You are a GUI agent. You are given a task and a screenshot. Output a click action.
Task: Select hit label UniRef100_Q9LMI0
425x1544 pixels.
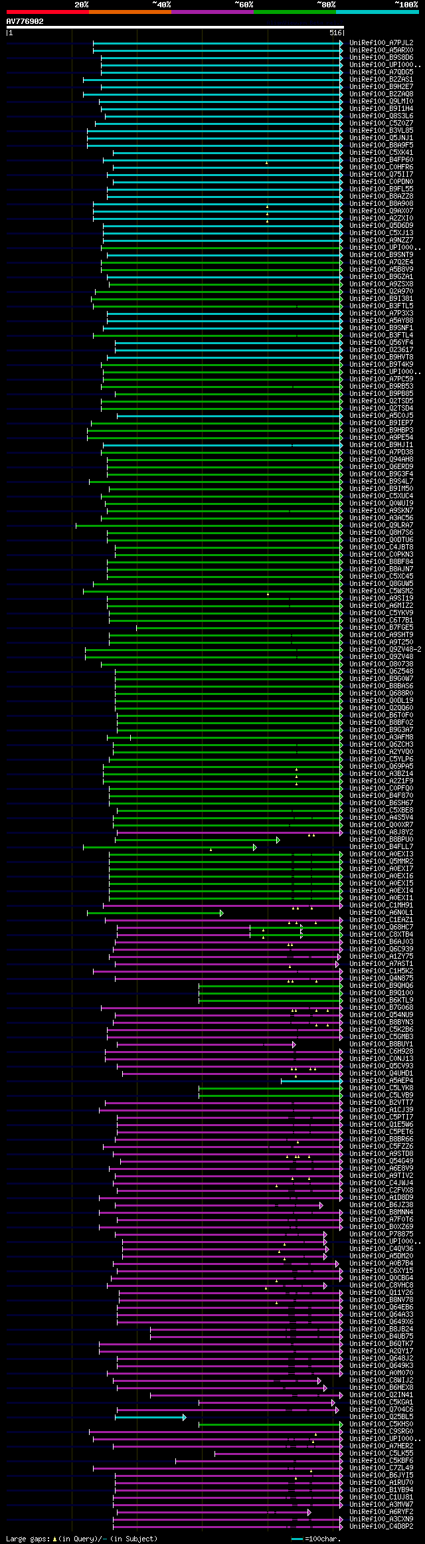pyautogui.click(x=381, y=102)
